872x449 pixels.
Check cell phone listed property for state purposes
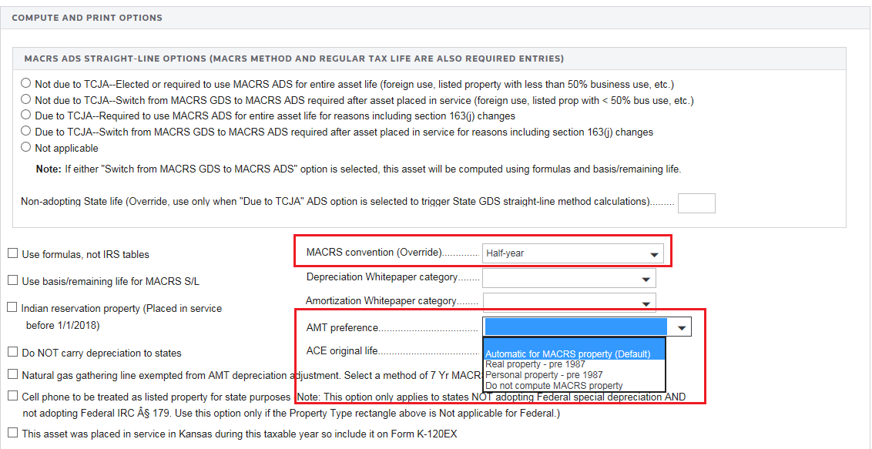12,396
